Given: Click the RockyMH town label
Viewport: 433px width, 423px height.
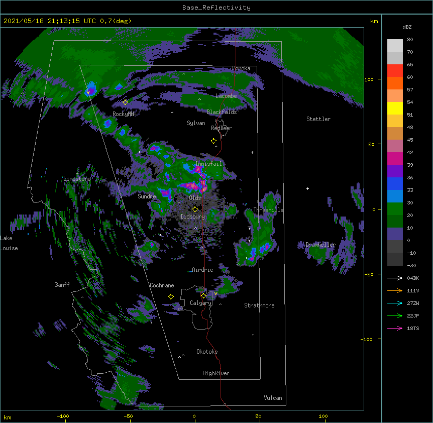Looking at the screenshot, I should (123, 114).
